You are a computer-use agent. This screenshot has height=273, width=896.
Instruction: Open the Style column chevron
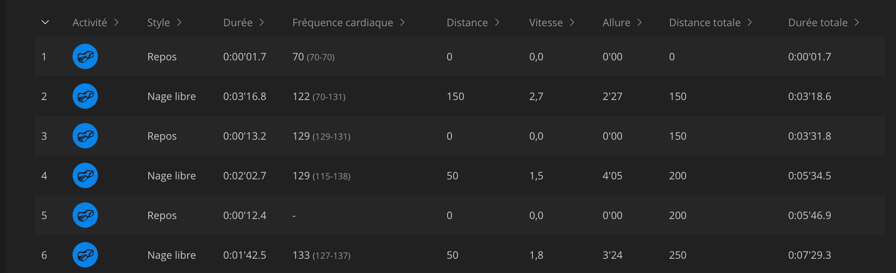click(179, 22)
